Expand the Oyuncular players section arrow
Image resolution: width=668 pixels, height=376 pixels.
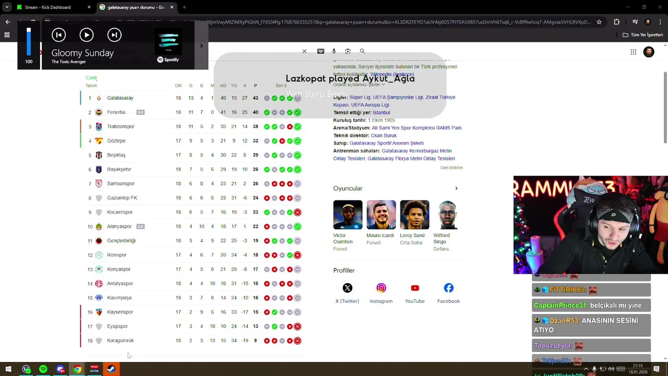tap(456, 189)
